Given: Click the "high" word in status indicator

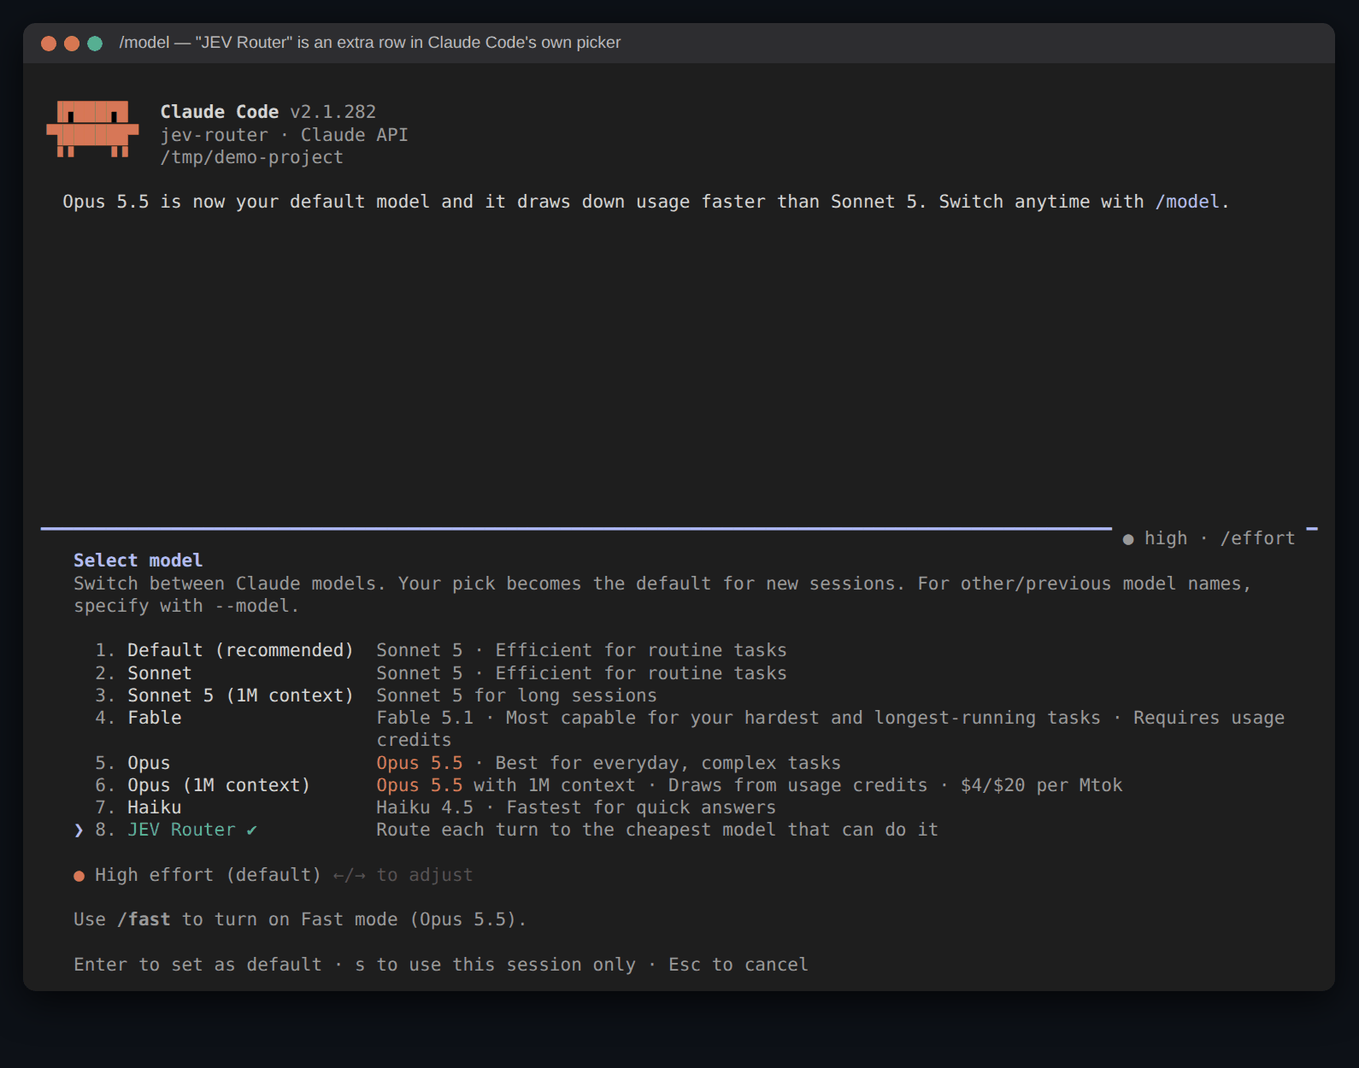Looking at the screenshot, I should pos(1166,538).
